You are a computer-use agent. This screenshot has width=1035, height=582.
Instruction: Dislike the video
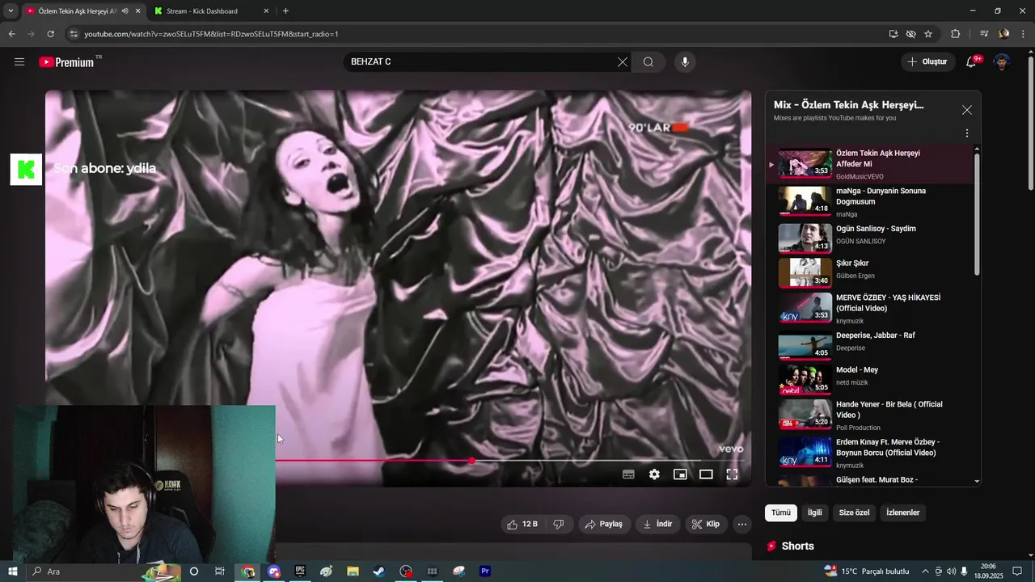pyautogui.click(x=558, y=525)
